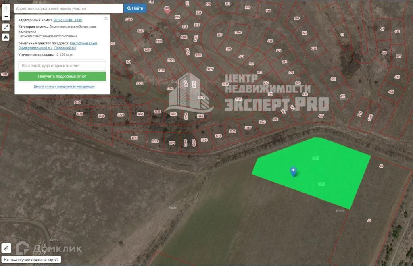413x266 pixels.
Task: Click the blue location pin marker
Action: click(x=294, y=172)
